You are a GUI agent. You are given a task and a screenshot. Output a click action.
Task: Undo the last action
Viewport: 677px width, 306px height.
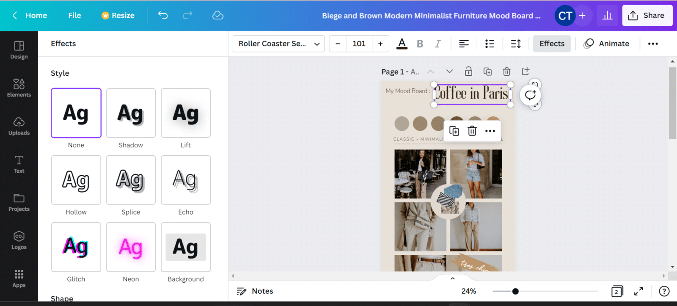(x=163, y=16)
